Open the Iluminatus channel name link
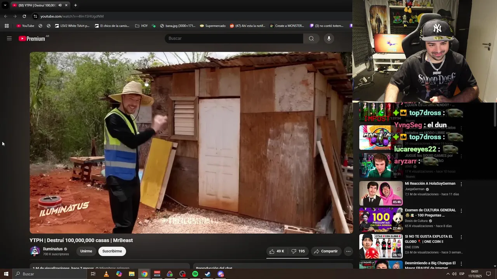Image resolution: width=497 pixels, height=279 pixels. (53, 249)
